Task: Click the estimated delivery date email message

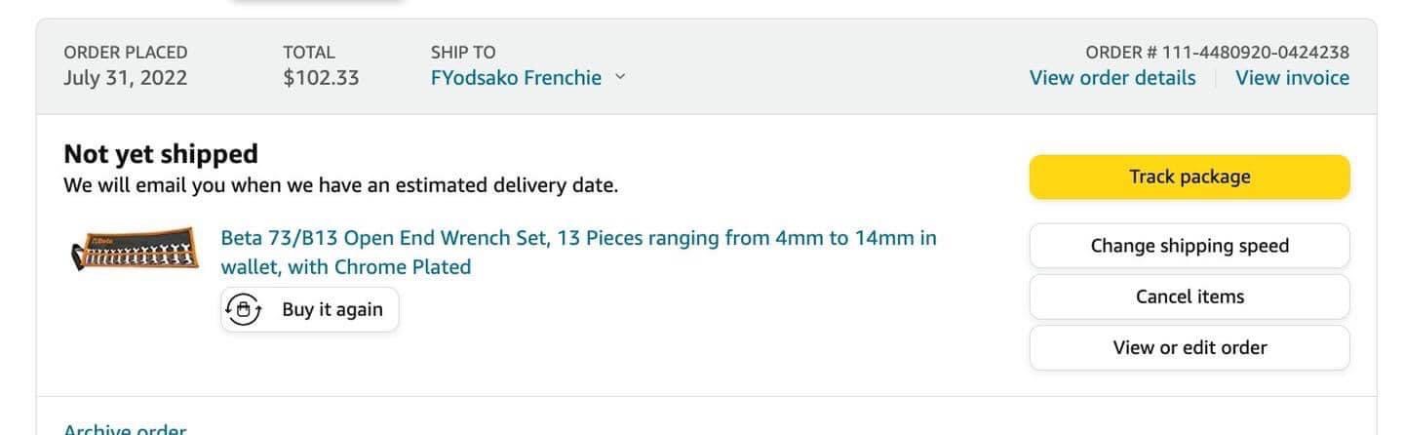Action: coord(340,185)
